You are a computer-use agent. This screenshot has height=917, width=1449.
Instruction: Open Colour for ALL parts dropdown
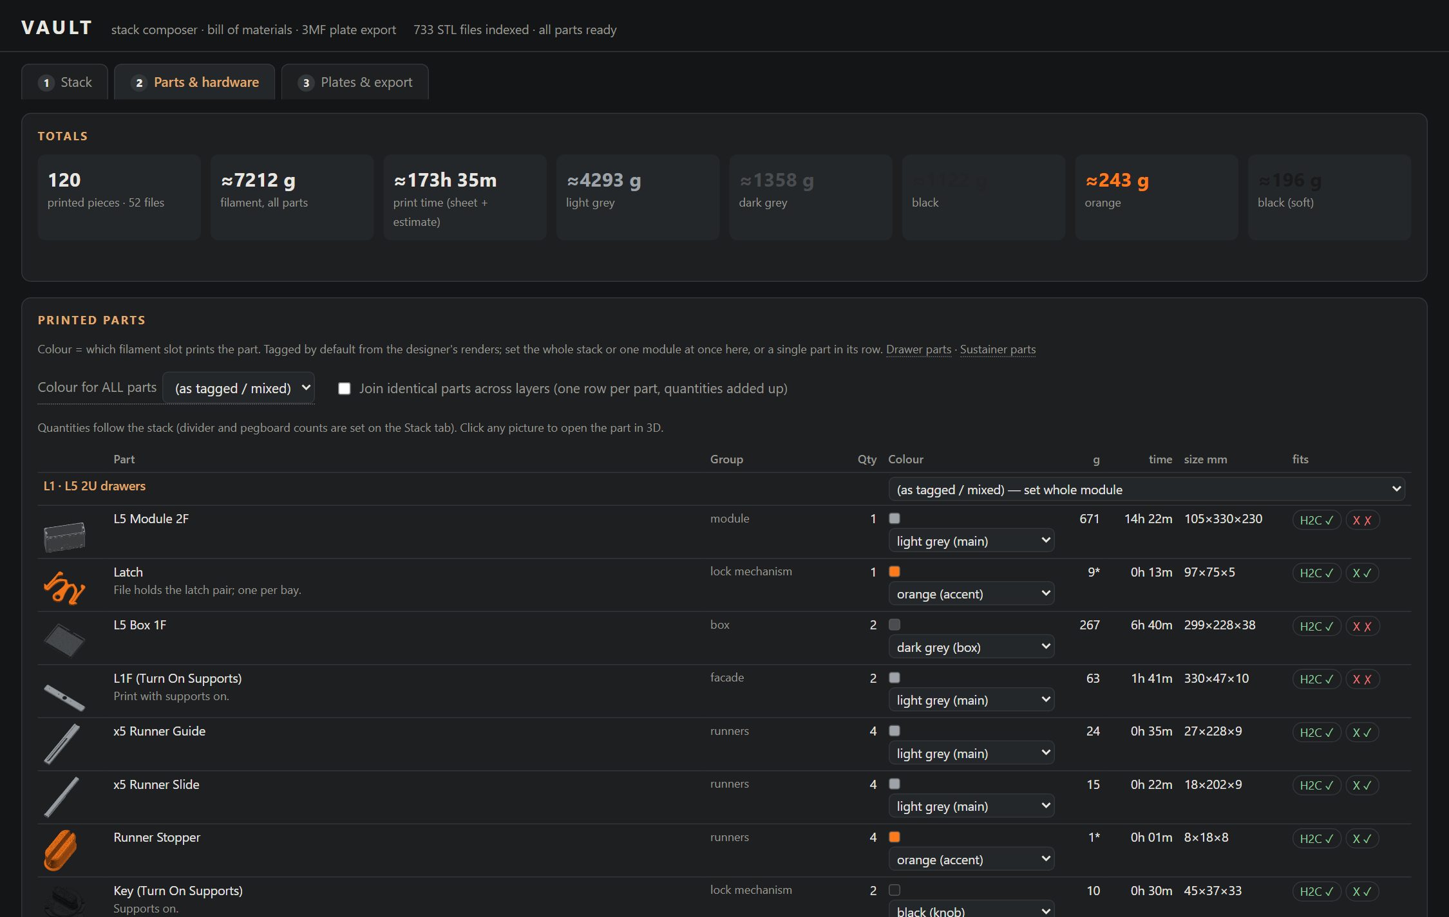coord(238,388)
